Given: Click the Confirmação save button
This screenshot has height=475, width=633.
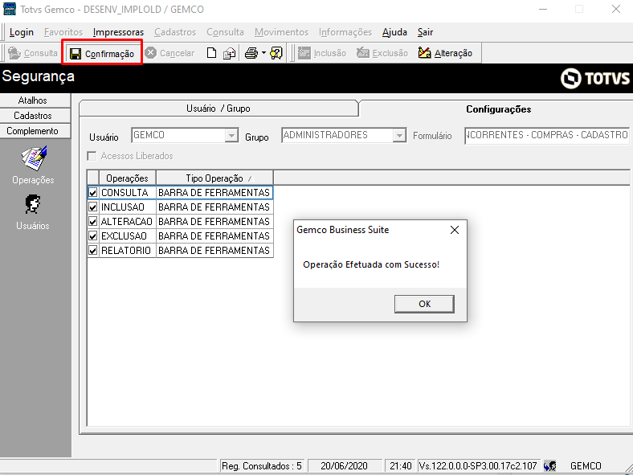Looking at the screenshot, I should pyautogui.click(x=102, y=53).
